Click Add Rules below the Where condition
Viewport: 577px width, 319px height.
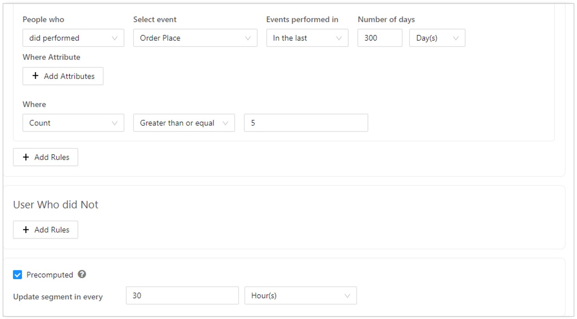(x=45, y=157)
